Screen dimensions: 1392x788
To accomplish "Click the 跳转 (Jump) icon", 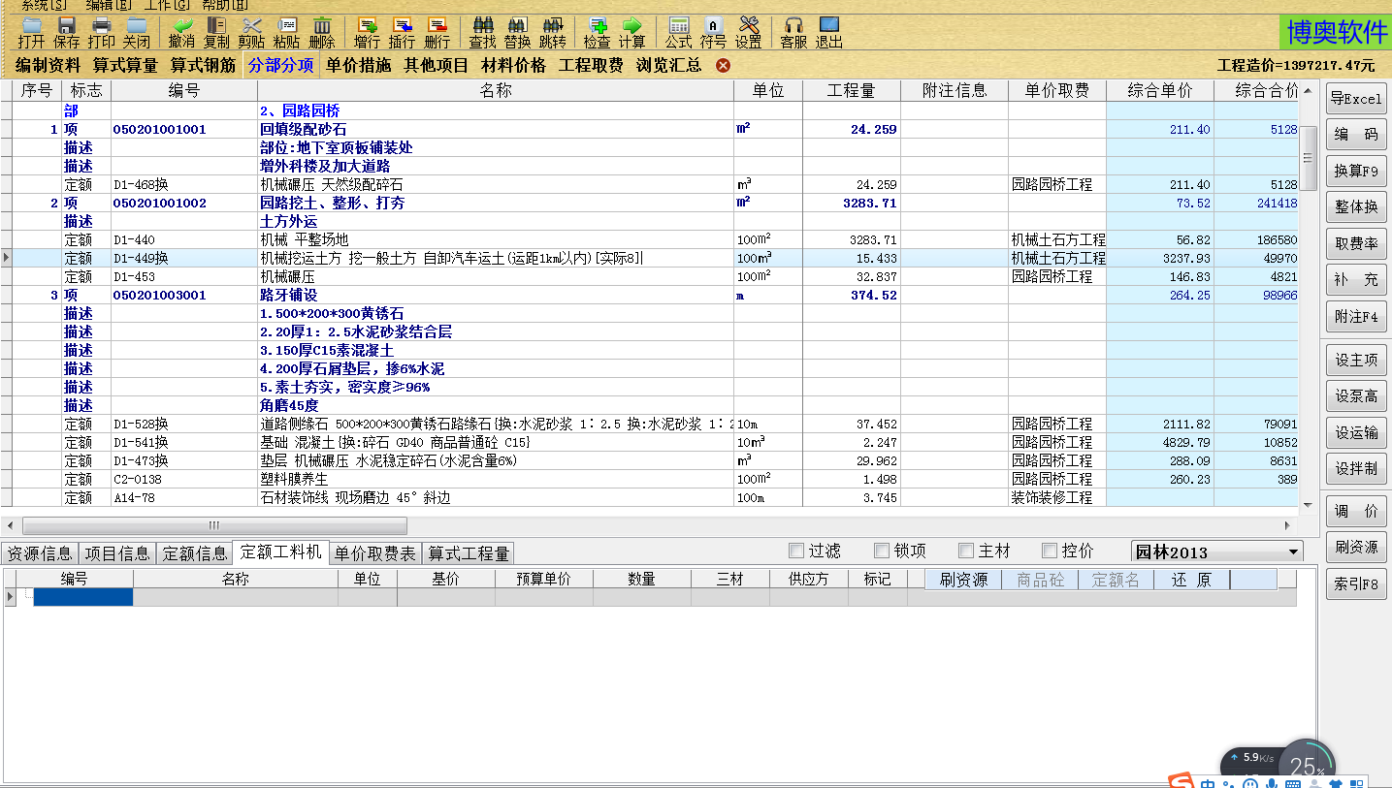I will [553, 32].
